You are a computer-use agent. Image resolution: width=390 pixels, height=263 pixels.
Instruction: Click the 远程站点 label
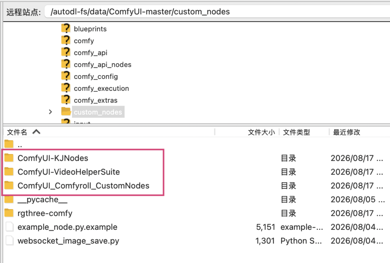[x=23, y=12]
